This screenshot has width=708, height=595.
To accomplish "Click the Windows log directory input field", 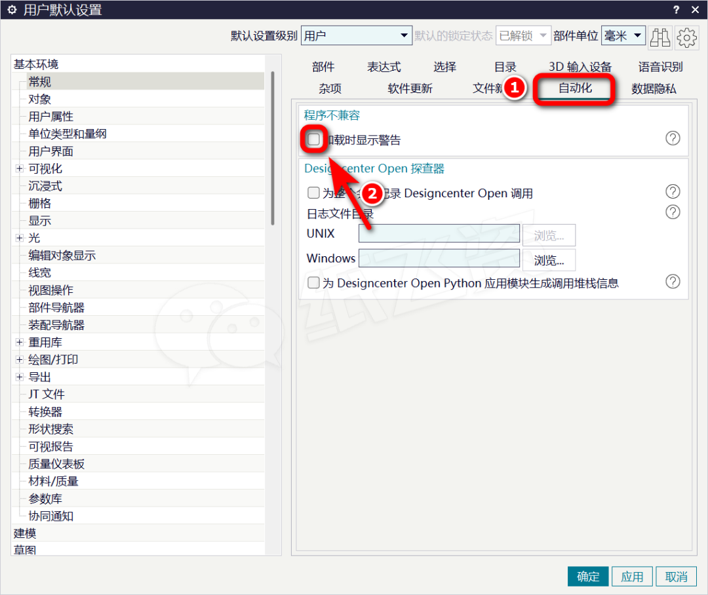I will coord(439,259).
